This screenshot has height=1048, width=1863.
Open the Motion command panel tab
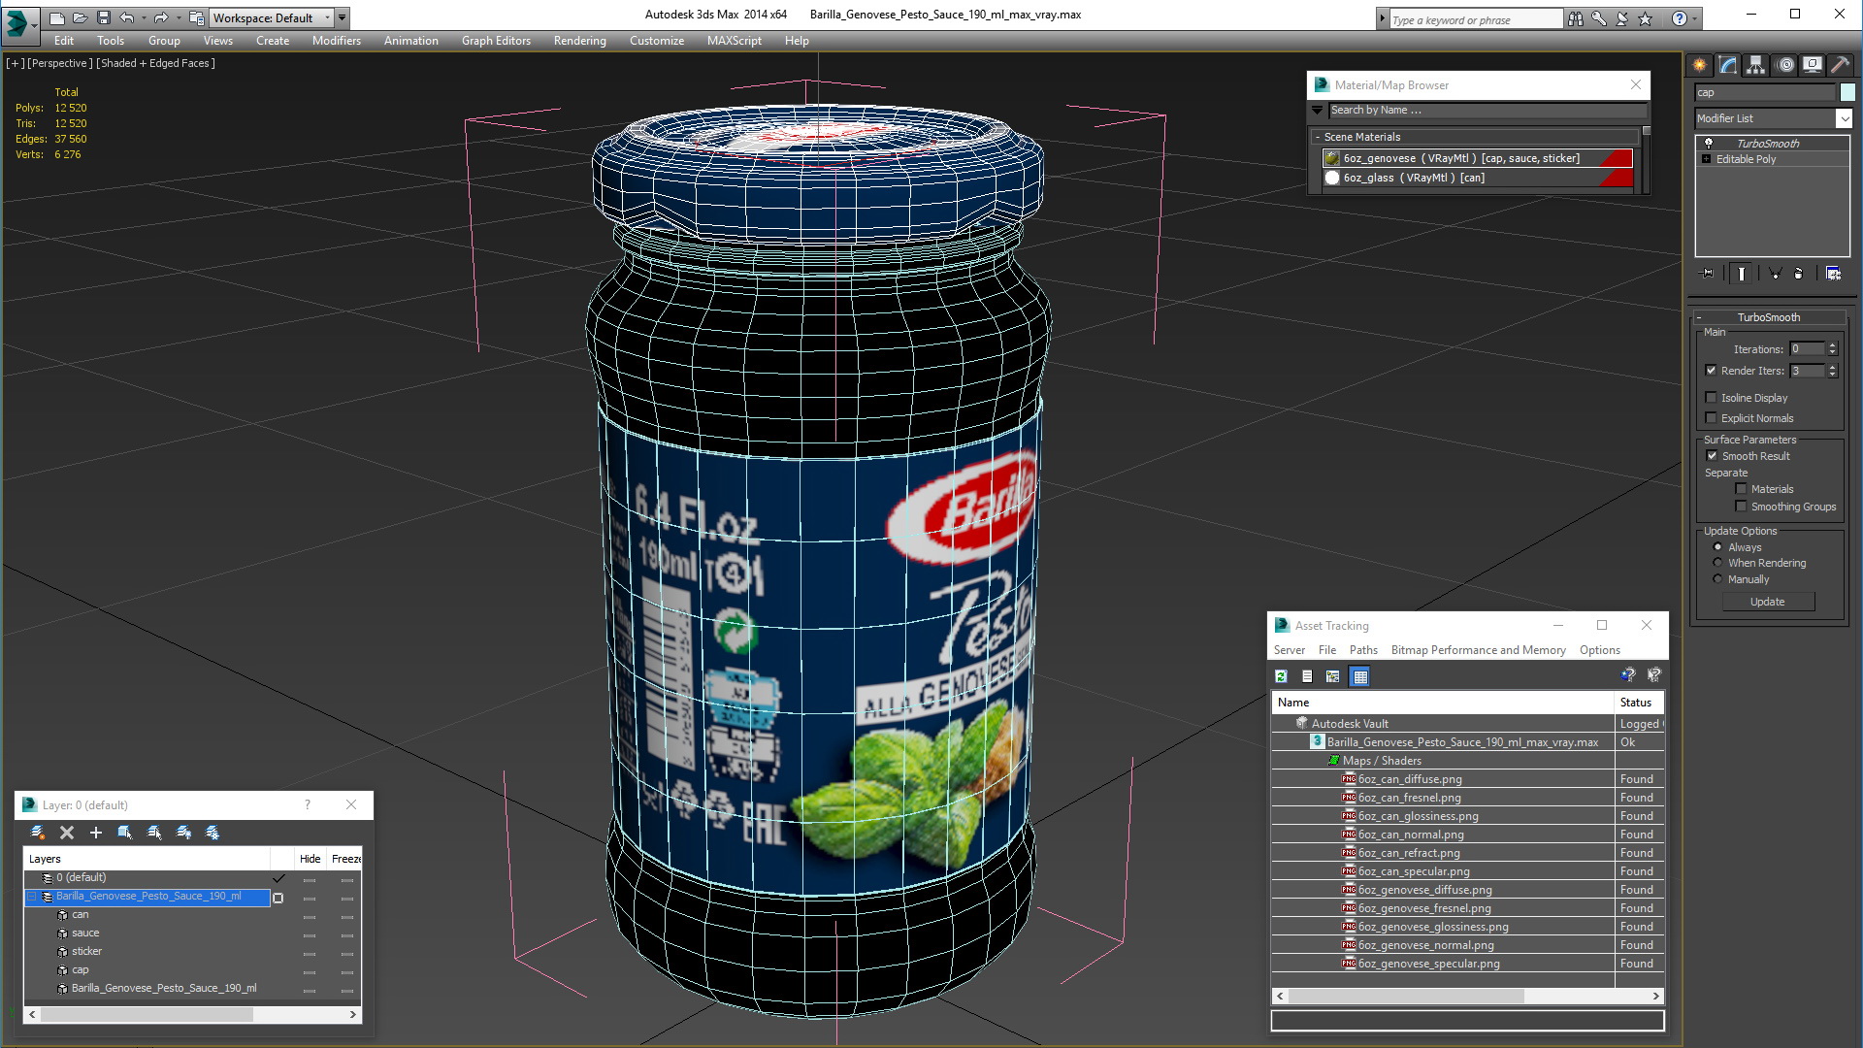pyautogui.click(x=1785, y=65)
